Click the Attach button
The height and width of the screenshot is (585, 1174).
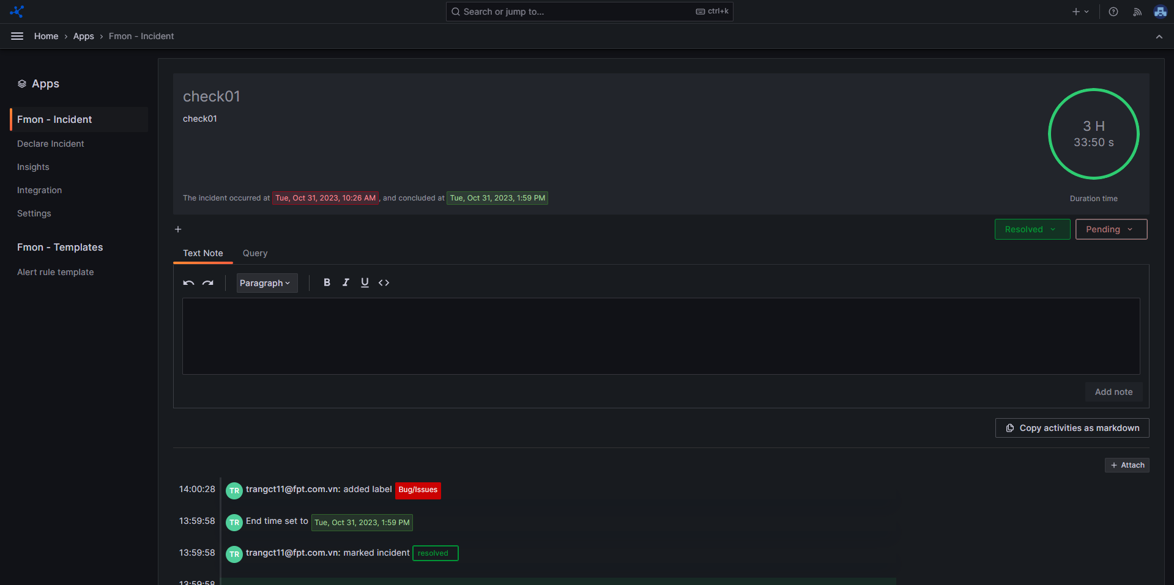[1127, 465]
